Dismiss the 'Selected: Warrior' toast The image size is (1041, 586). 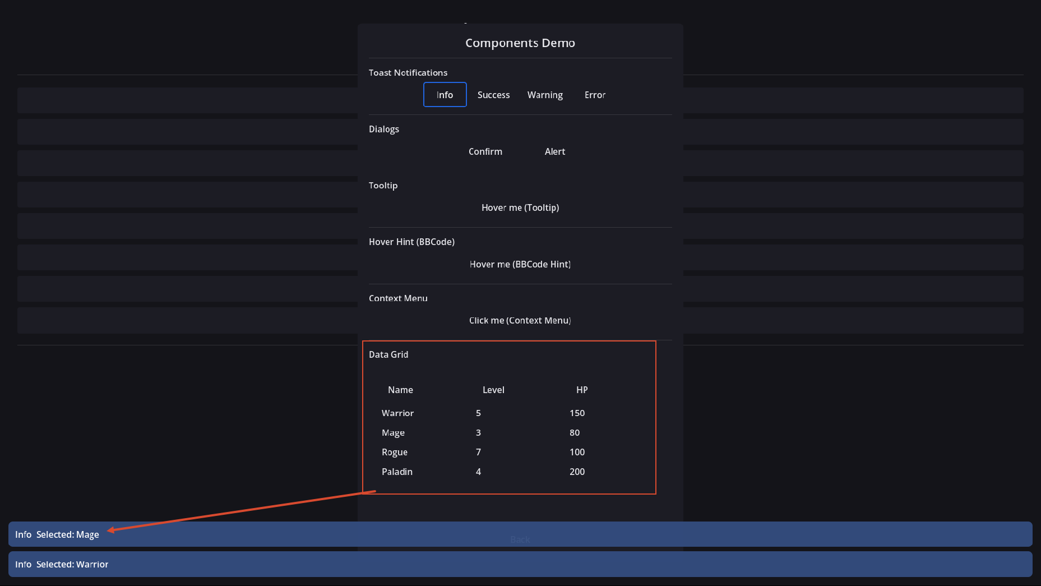tap(520, 564)
